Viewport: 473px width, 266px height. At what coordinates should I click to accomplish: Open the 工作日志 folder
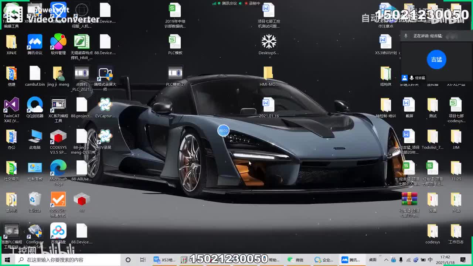pos(456,233)
